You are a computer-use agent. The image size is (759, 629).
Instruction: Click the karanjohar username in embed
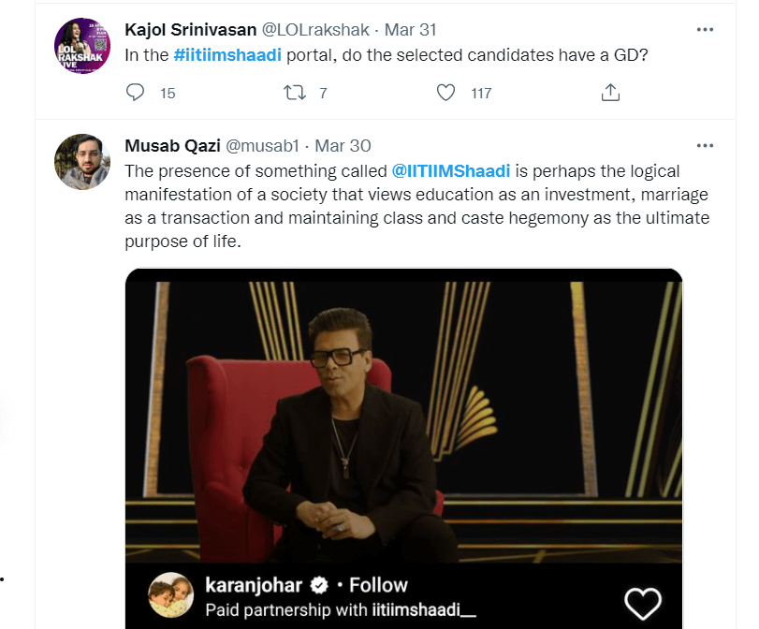click(253, 586)
